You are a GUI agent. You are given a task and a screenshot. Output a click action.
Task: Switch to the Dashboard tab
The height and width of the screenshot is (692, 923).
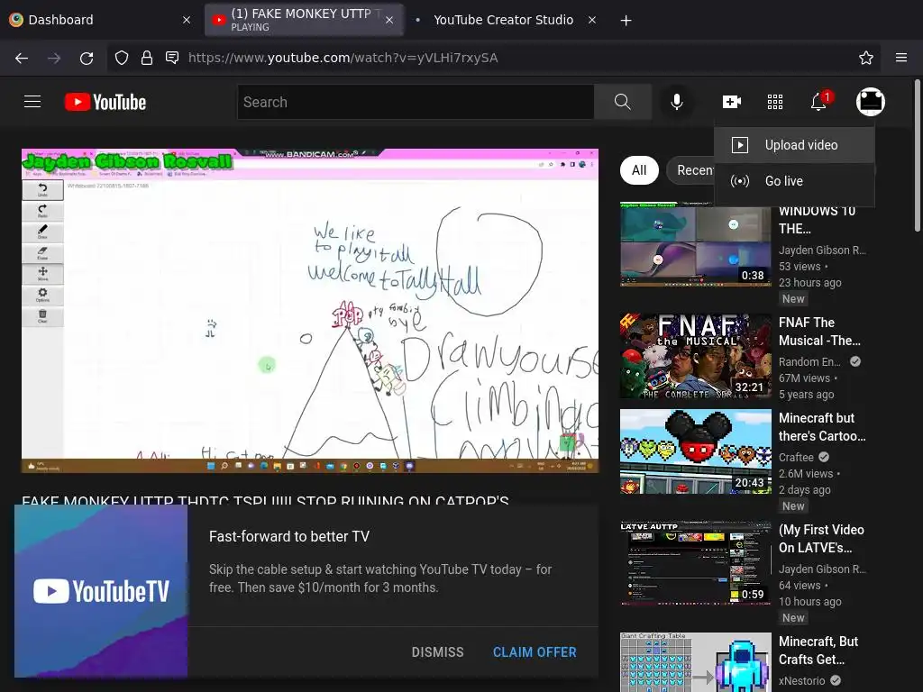tap(100, 20)
